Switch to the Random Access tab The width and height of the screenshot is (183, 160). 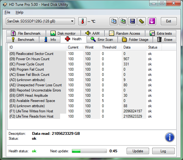[125, 33]
